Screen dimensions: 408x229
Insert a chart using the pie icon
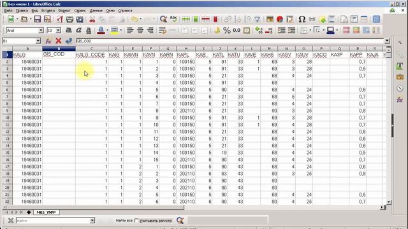pyautogui.click(x=280, y=19)
